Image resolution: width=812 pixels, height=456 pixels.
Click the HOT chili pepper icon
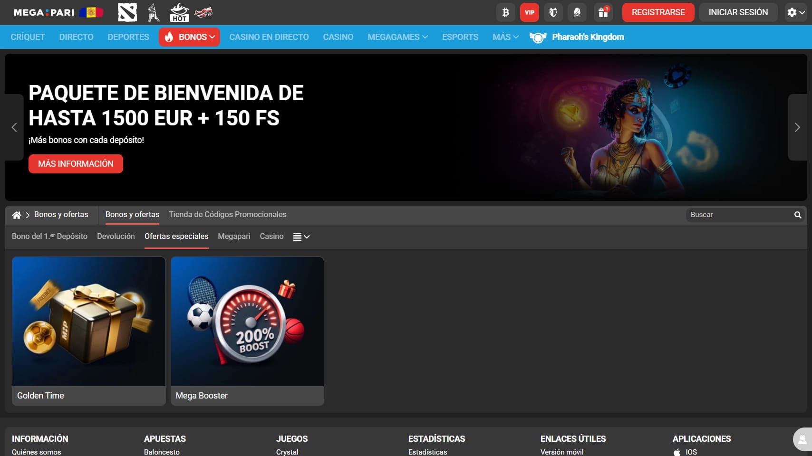point(179,13)
